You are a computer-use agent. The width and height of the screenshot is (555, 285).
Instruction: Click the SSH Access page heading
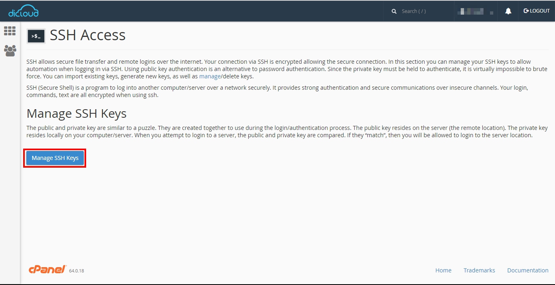[88, 35]
